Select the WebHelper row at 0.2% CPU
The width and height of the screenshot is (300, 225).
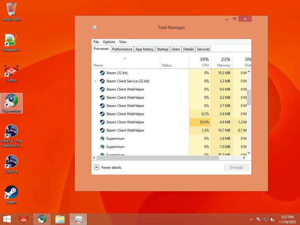(x=169, y=114)
